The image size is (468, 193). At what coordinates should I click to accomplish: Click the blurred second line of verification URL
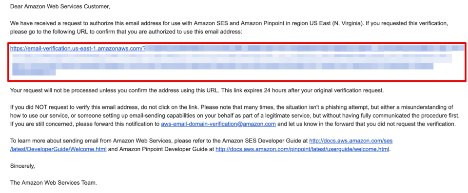pyautogui.click(x=232, y=57)
